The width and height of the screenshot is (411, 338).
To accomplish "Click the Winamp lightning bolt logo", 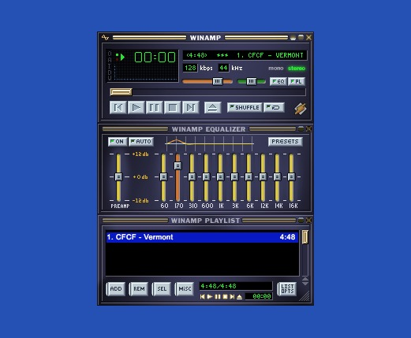I will tap(300, 109).
